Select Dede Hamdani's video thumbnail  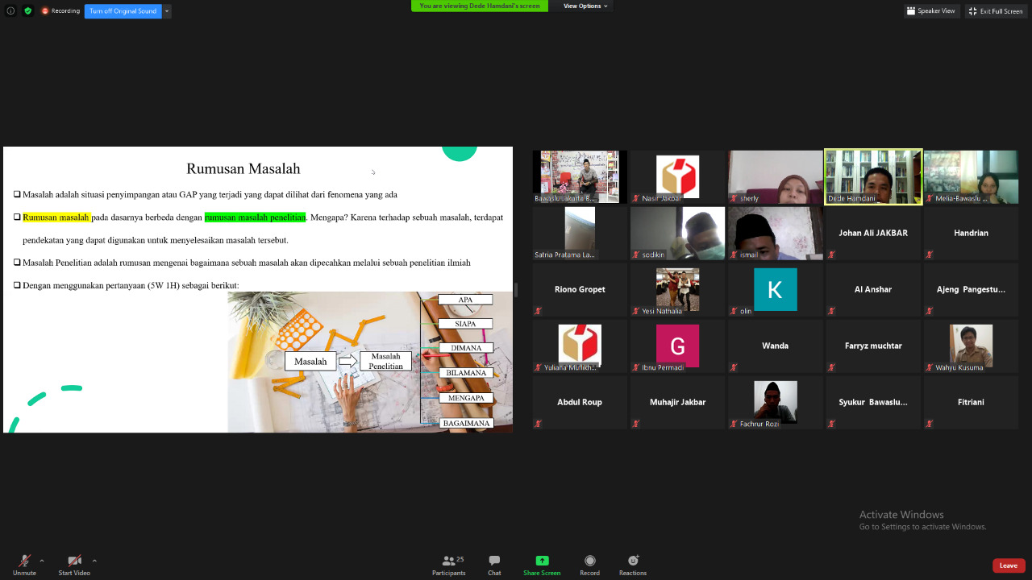[873, 176]
